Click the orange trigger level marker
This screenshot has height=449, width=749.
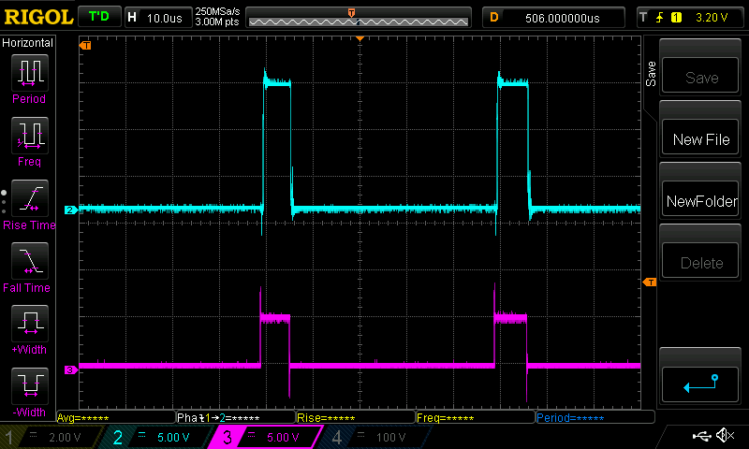pyautogui.click(x=649, y=282)
